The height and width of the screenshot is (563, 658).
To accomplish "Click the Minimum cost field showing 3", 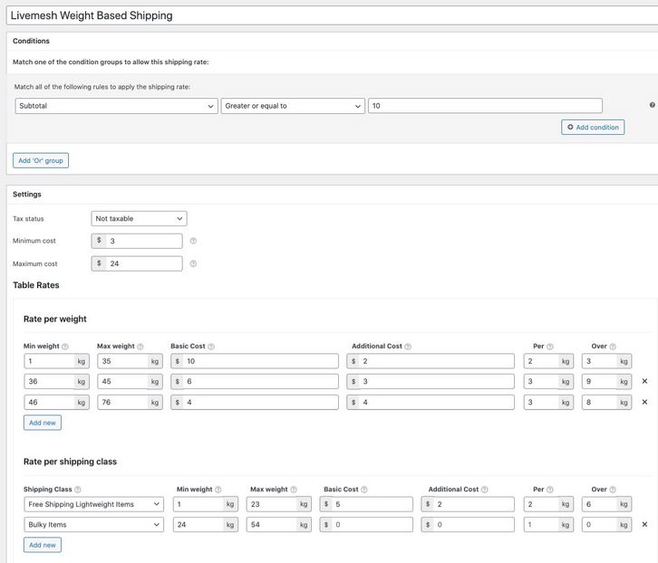I will click(137, 241).
